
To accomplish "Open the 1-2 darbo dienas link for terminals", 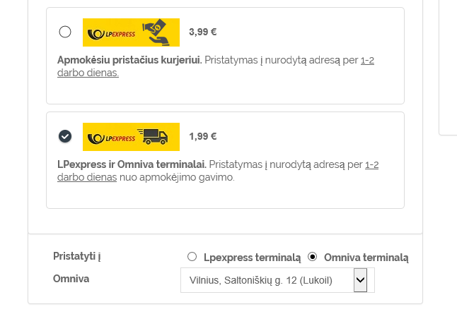I will [371, 165].
